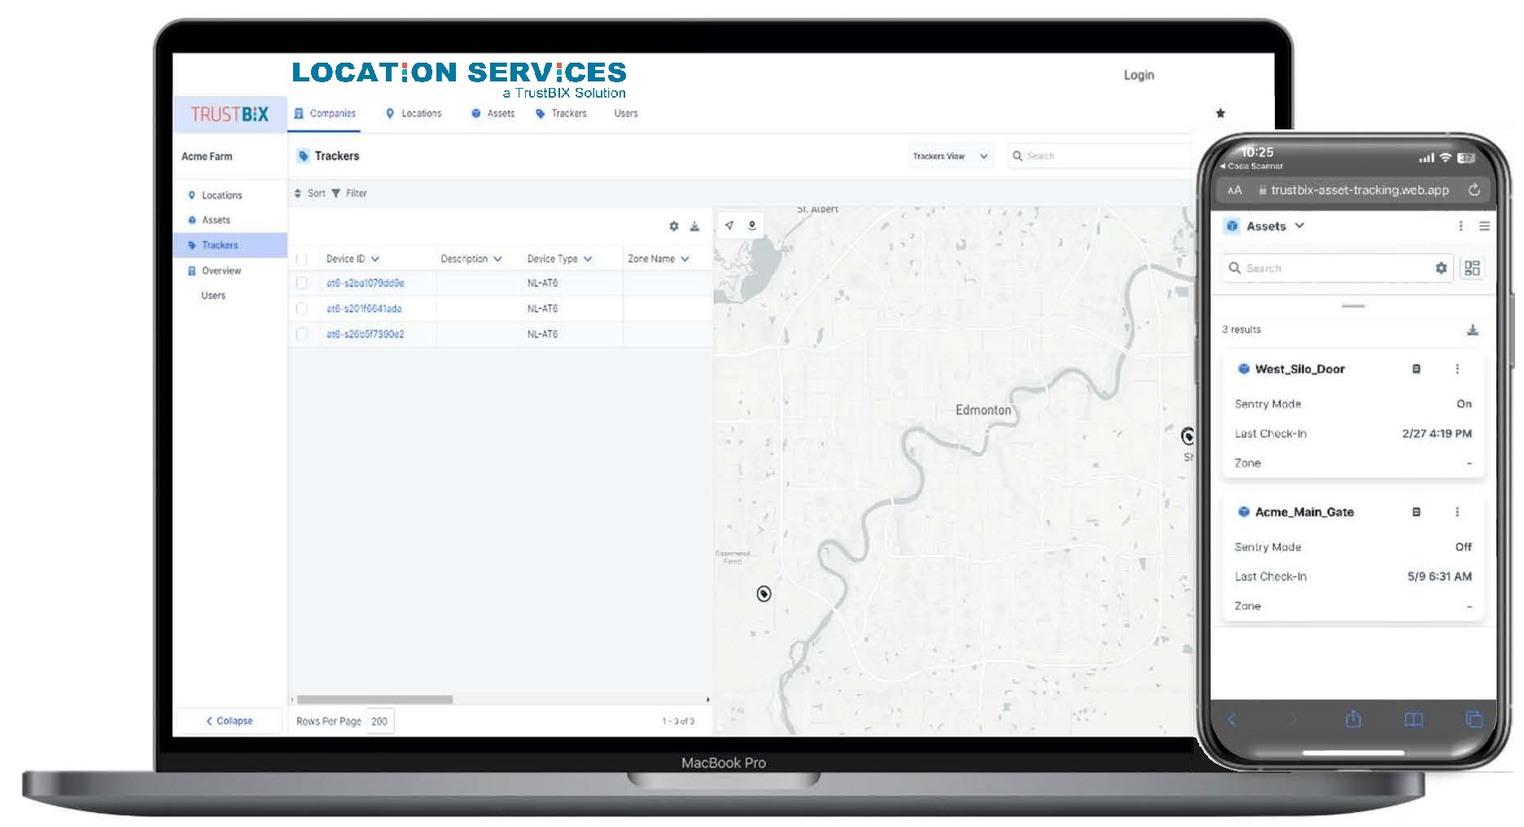
Task: Click the phone browser reload icon
Action: point(1474,190)
